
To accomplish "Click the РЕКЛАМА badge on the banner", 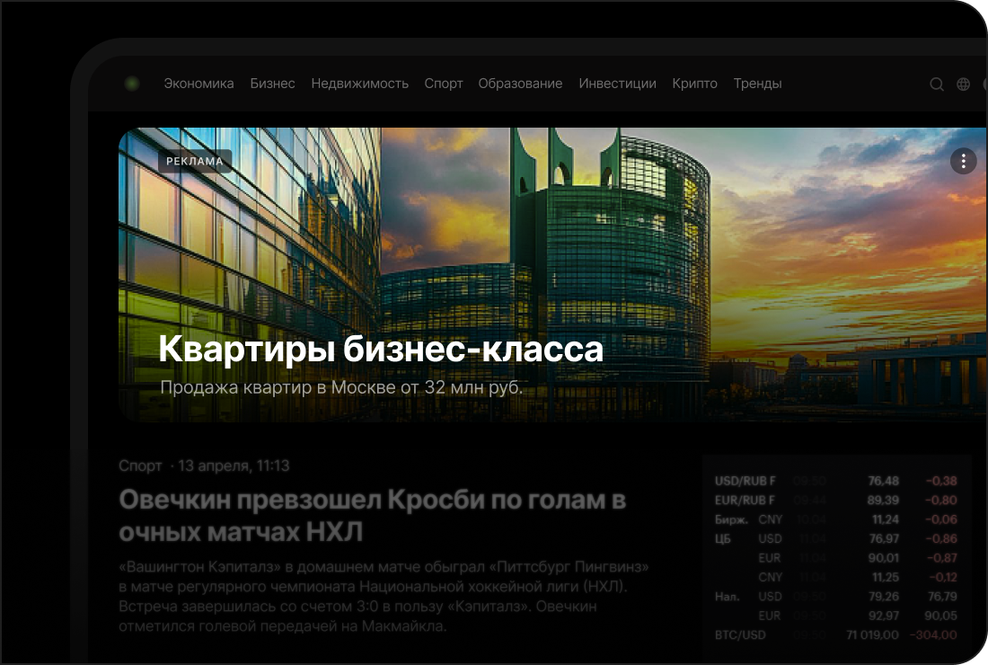I will pos(195,162).
